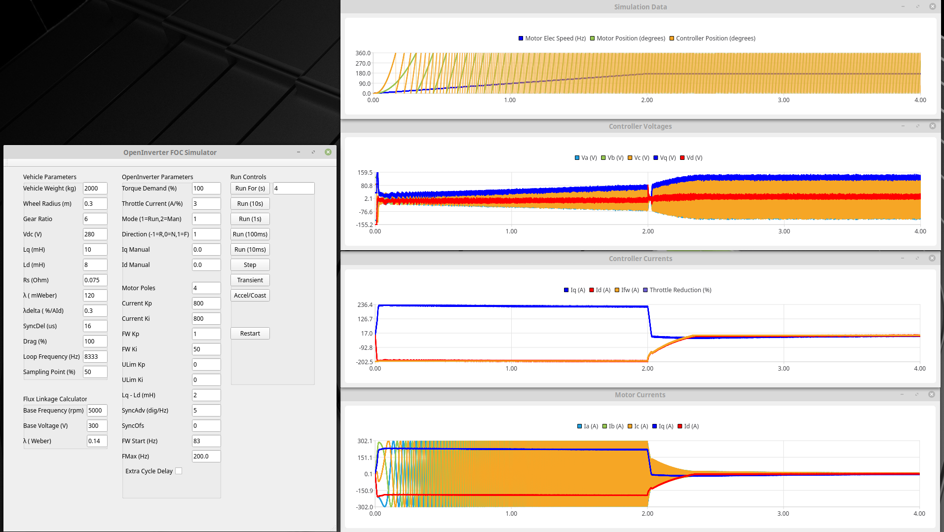The width and height of the screenshot is (944, 532).
Task: Close the Controller Voltages window
Action: coord(933,126)
